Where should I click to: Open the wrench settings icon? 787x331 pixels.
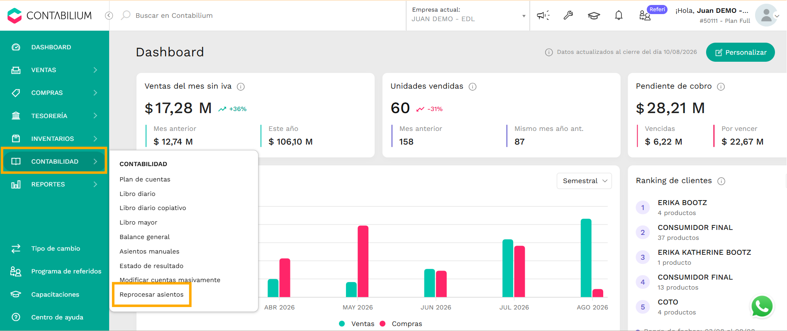point(568,15)
